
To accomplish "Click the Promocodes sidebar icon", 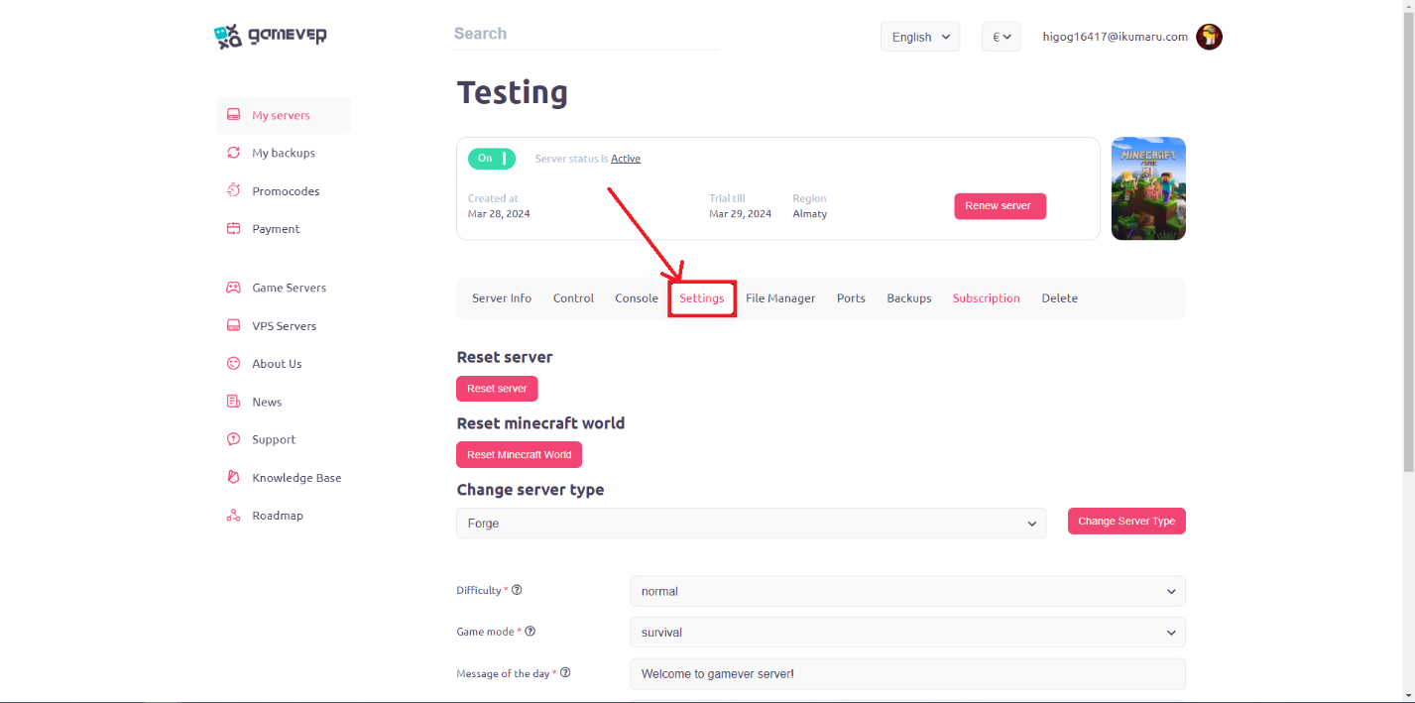I will (x=234, y=190).
